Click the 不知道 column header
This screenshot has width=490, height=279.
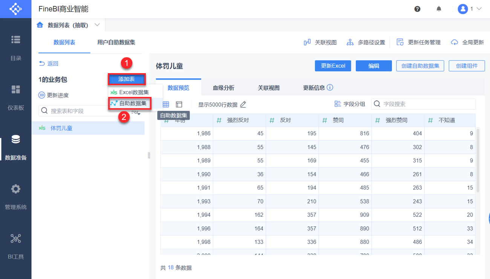point(450,120)
